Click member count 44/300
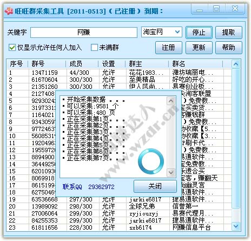 pos(79,73)
